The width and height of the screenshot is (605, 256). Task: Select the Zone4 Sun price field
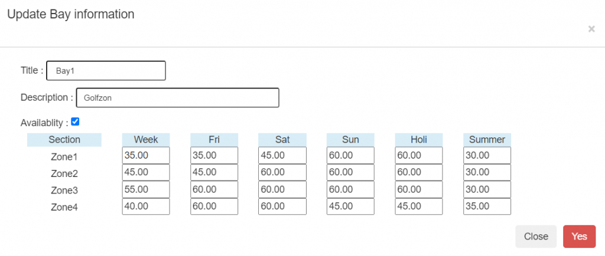(350, 206)
